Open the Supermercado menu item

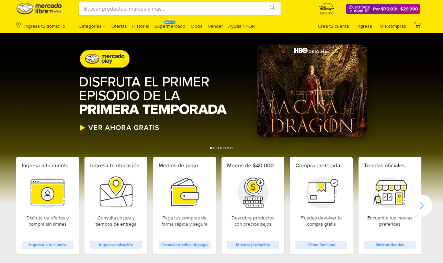(170, 26)
